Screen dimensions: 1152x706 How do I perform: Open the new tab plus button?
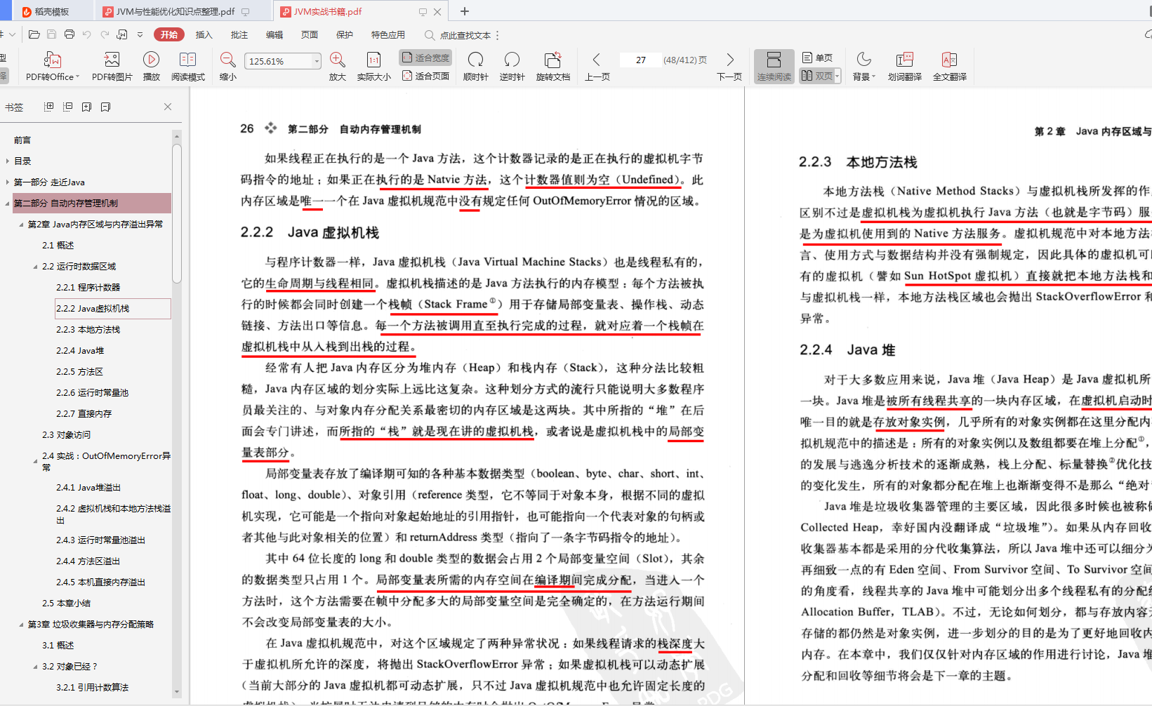pyautogui.click(x=465, y=11)
